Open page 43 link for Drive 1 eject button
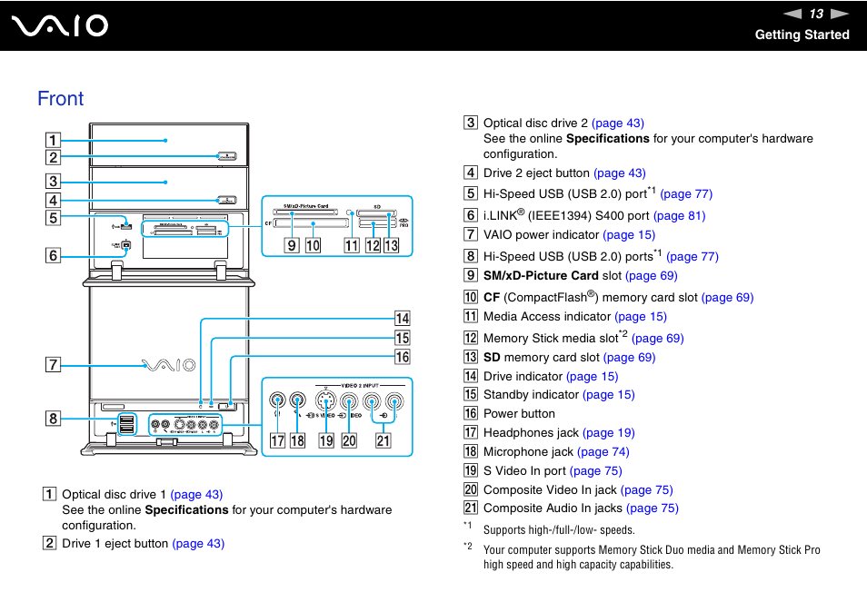This screenshot has width=867, height=612. tap(198, 544)
